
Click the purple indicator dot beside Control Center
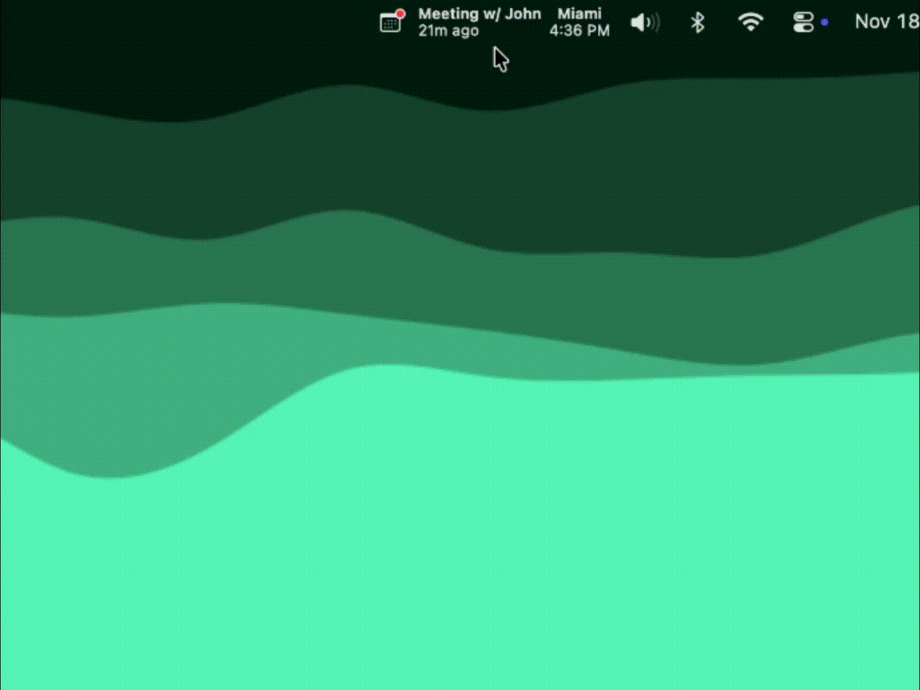tap(825, 22)
